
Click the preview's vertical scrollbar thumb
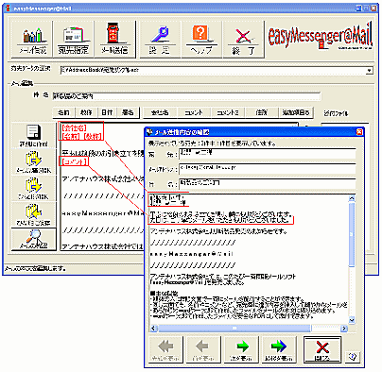[352, 234]
